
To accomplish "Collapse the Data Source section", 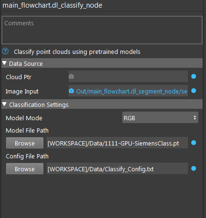I will point(4,63).
